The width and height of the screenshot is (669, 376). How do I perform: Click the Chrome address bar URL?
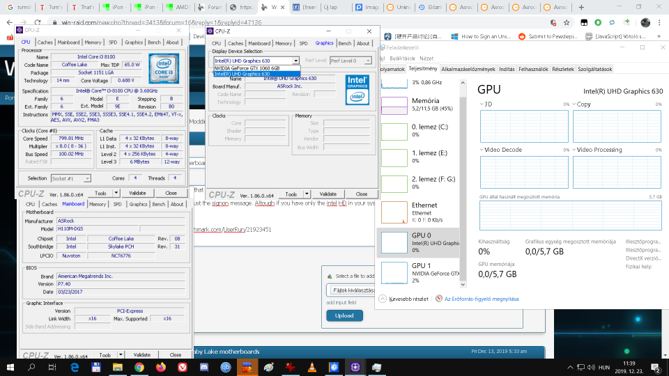click(x=162, y=22)
